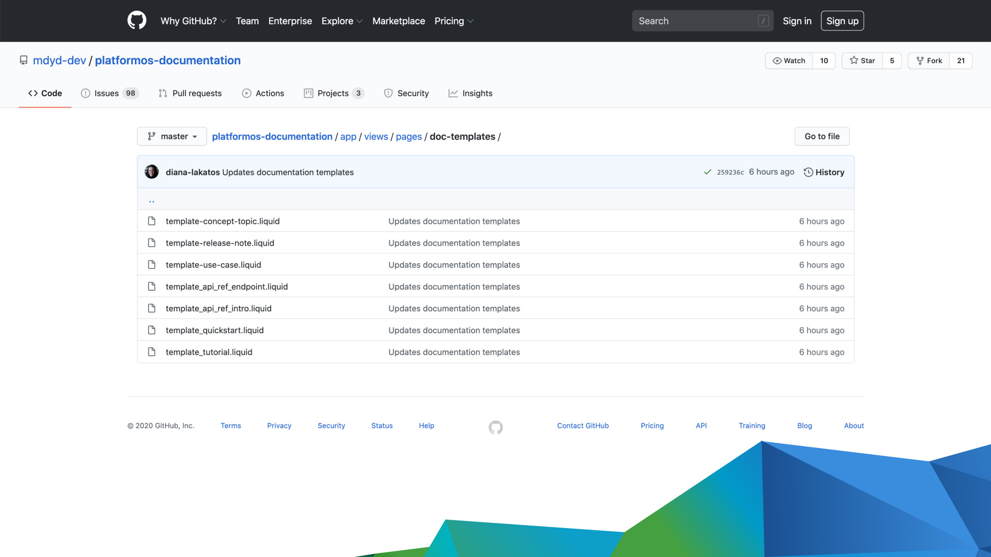The height and width of the screenshot is (557, 991).
Task: Fork the repository
Action: (x=929, y=60)
